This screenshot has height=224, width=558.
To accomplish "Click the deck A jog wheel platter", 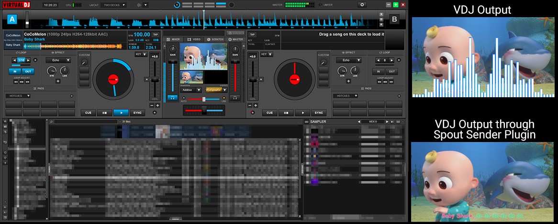I will pyautogui.click(x=113, y=79).
